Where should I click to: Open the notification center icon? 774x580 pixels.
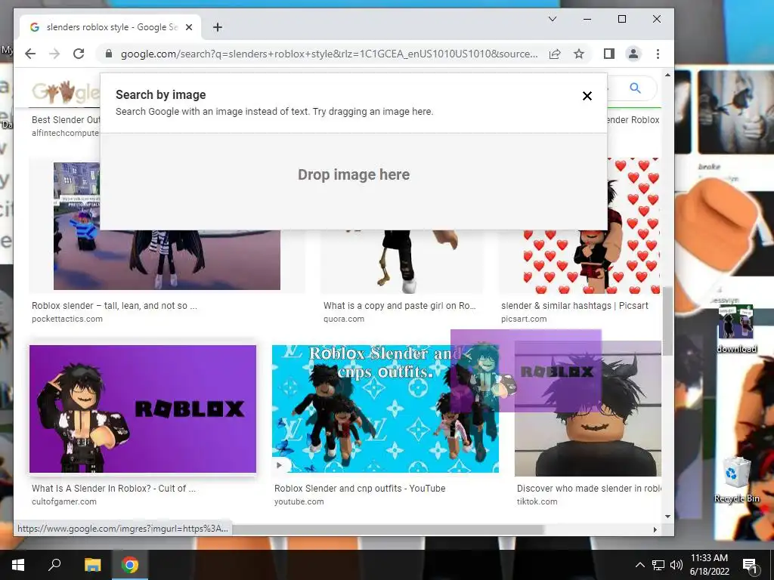click(x=750, y=565)
